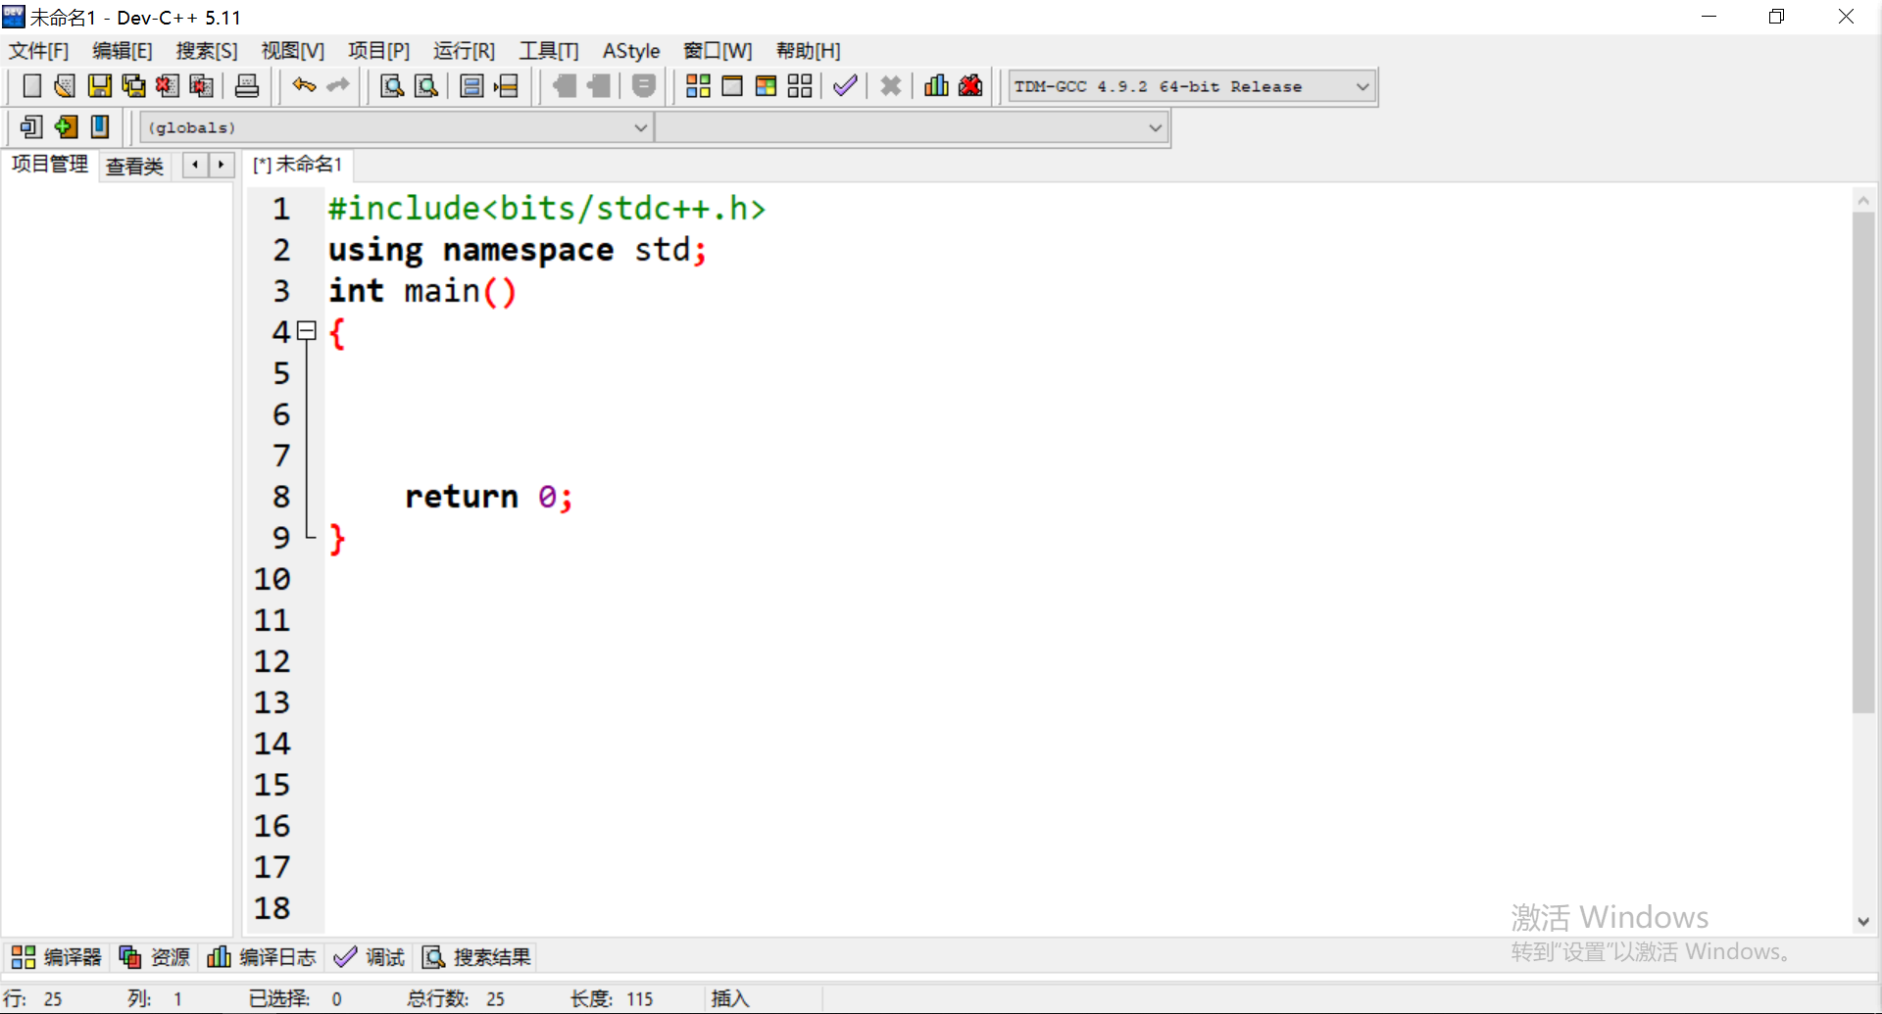Screen dimensions: 1882x1014
Task: Click the 'int main()' code line
Action: point(422,291)
